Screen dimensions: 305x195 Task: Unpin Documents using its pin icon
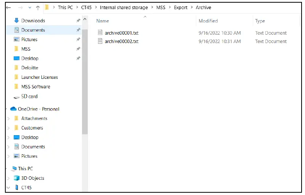78,30
